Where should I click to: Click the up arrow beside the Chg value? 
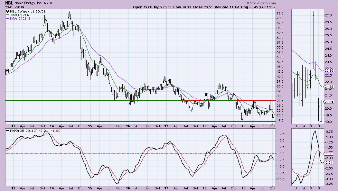[274, 7]
